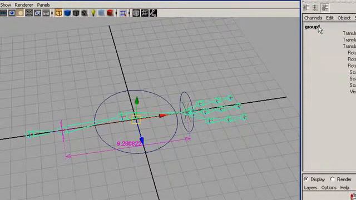Open the Object menu in channel box
Image resolution: width=356 pixels, height=200 pixels.
[344, 18]
